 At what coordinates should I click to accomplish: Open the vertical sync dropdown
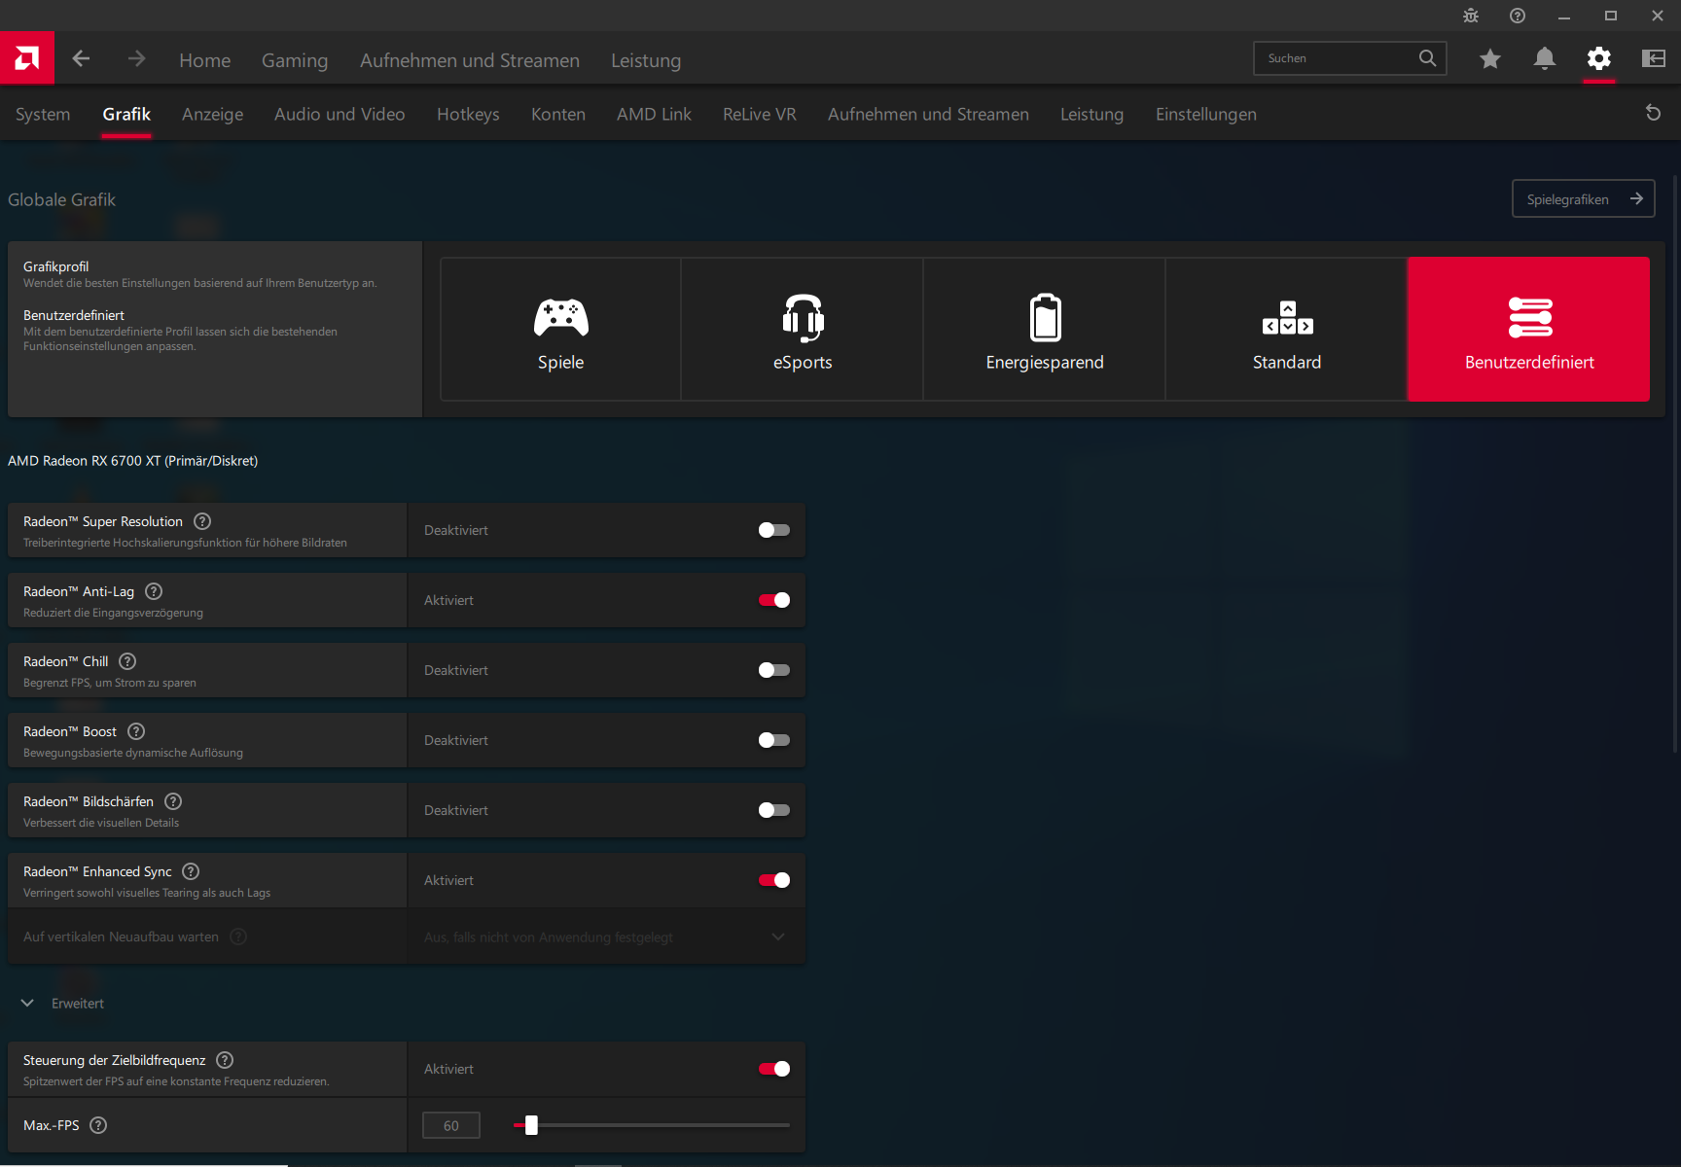tap(606, 937)
